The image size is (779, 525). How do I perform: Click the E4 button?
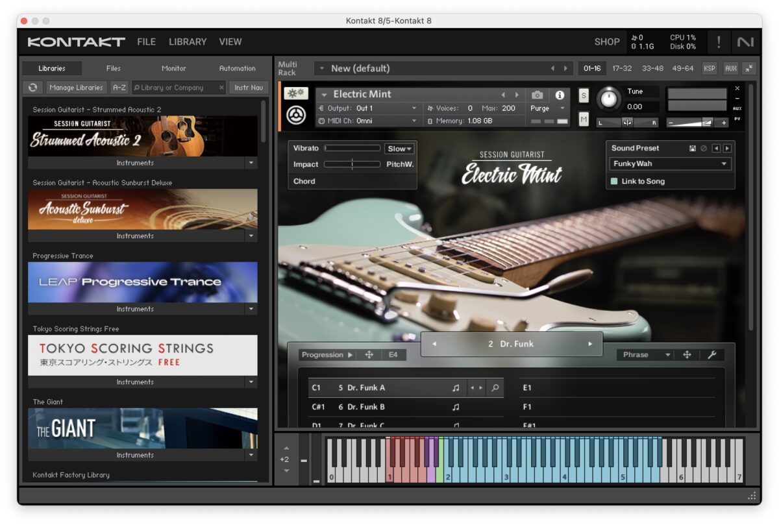[393, 355]
